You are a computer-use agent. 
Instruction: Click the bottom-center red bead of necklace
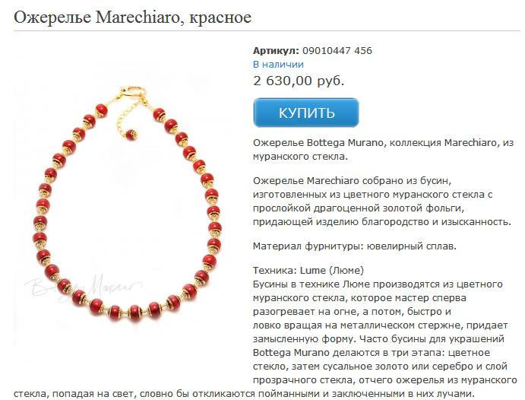click(134, 313)
